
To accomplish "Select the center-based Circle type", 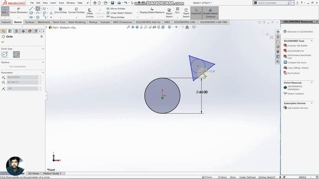I will tap(4, 54).
